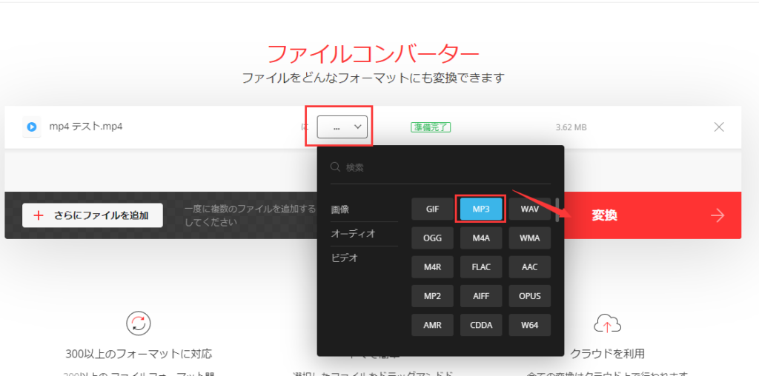Choose the GIF format option

pos(433,209)
